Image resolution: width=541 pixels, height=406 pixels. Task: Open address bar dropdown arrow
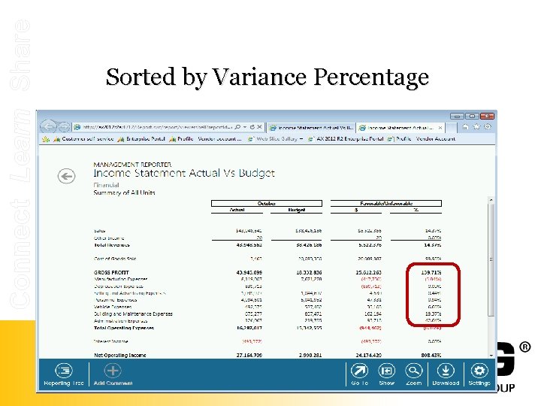(x=245, y=127)
